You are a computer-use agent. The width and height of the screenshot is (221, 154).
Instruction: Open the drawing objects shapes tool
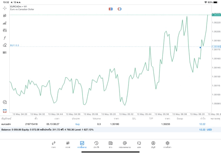point(5,45)
